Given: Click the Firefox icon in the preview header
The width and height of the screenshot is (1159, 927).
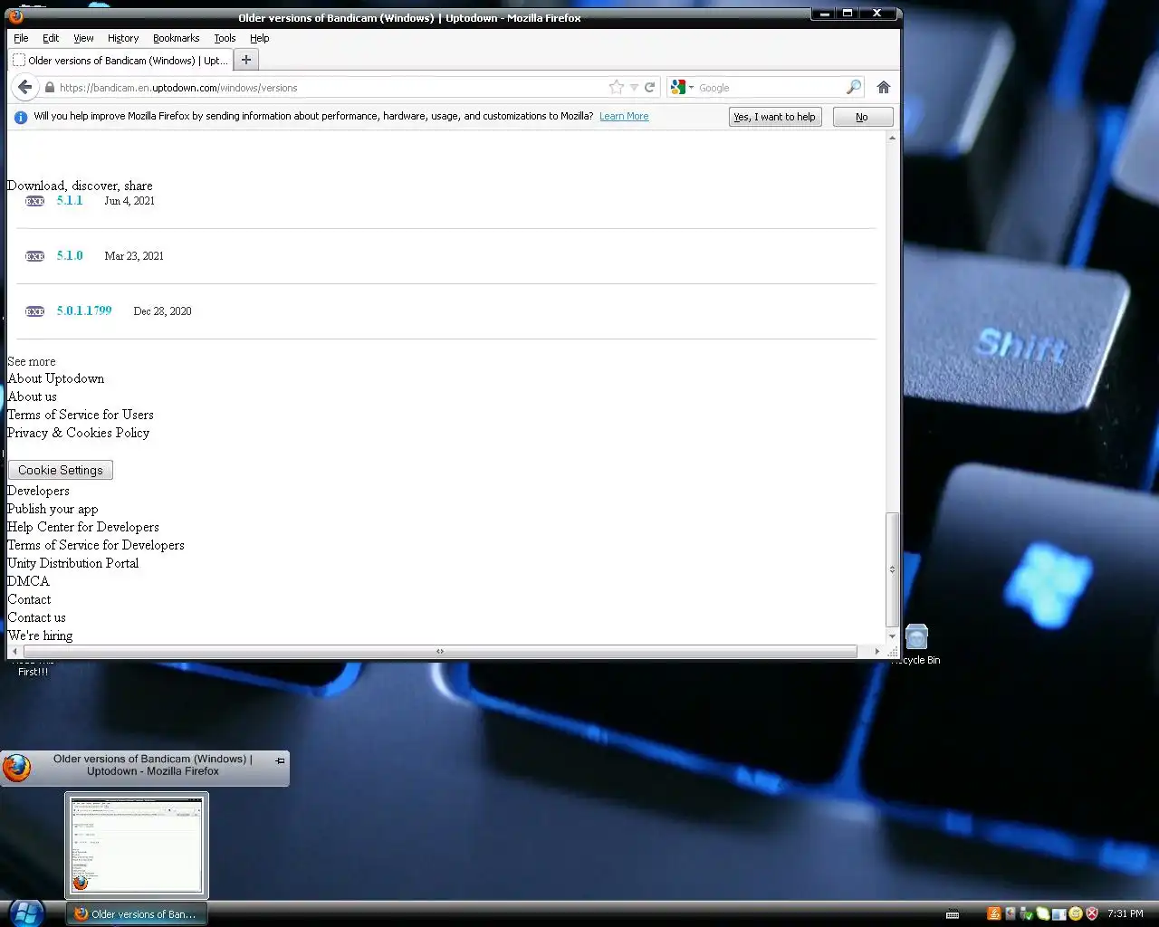Looking at the screenshot, I should coord(16,768).
